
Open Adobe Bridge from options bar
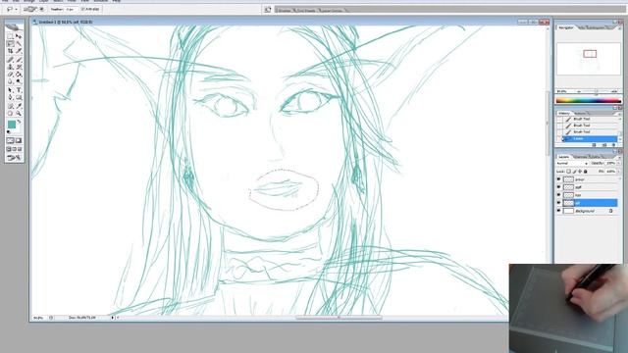pyautogui.click(x=268, y=10)
